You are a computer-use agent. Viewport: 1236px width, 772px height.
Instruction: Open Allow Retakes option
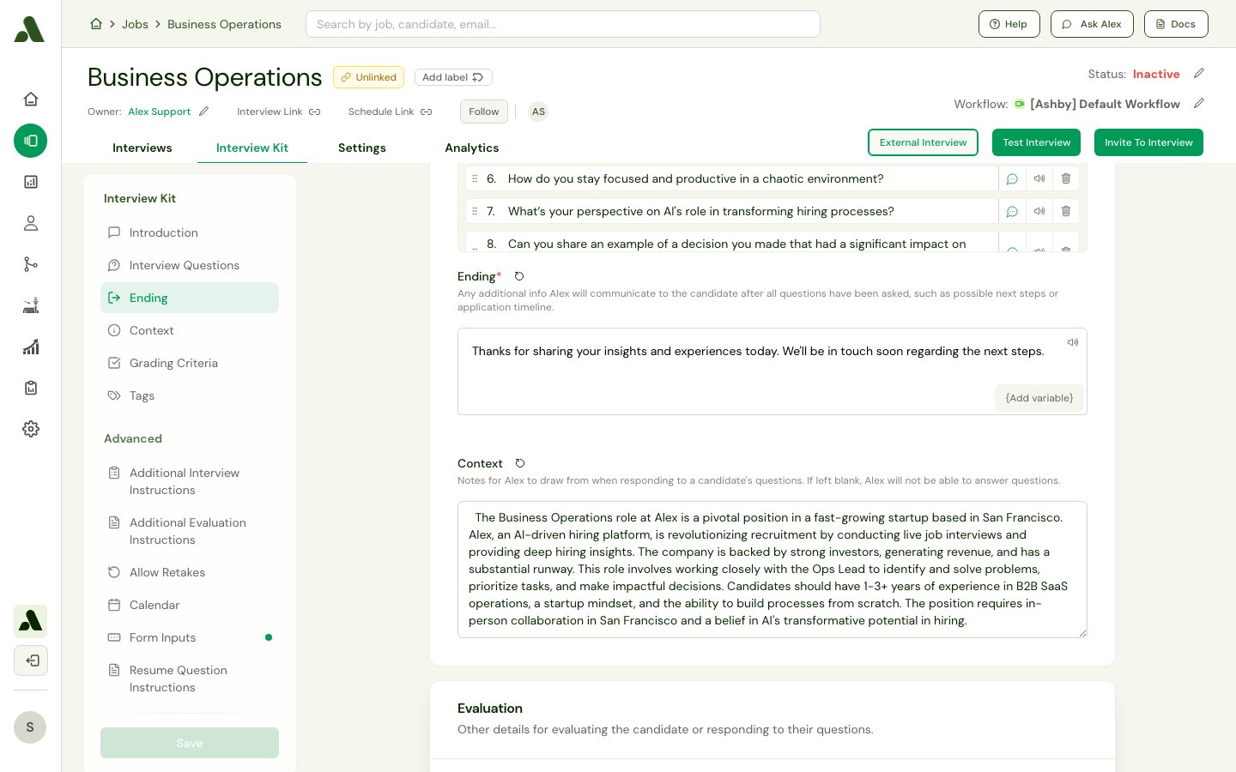tap(190, 572)
